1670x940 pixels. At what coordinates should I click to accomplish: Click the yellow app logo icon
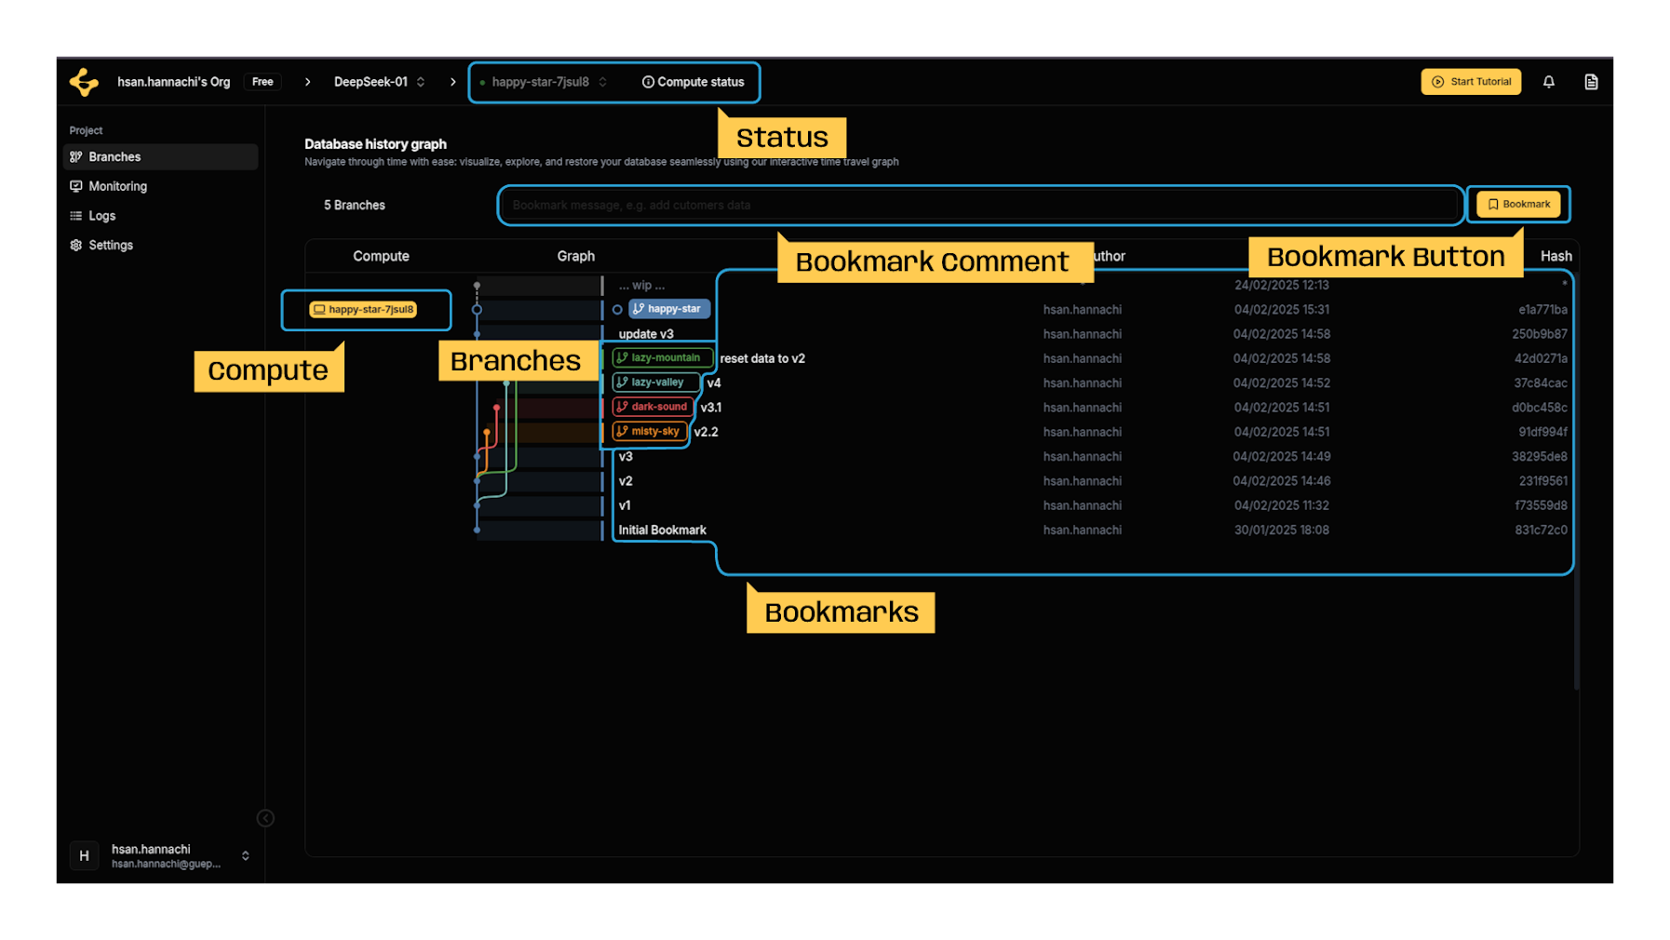click(84, 82)
